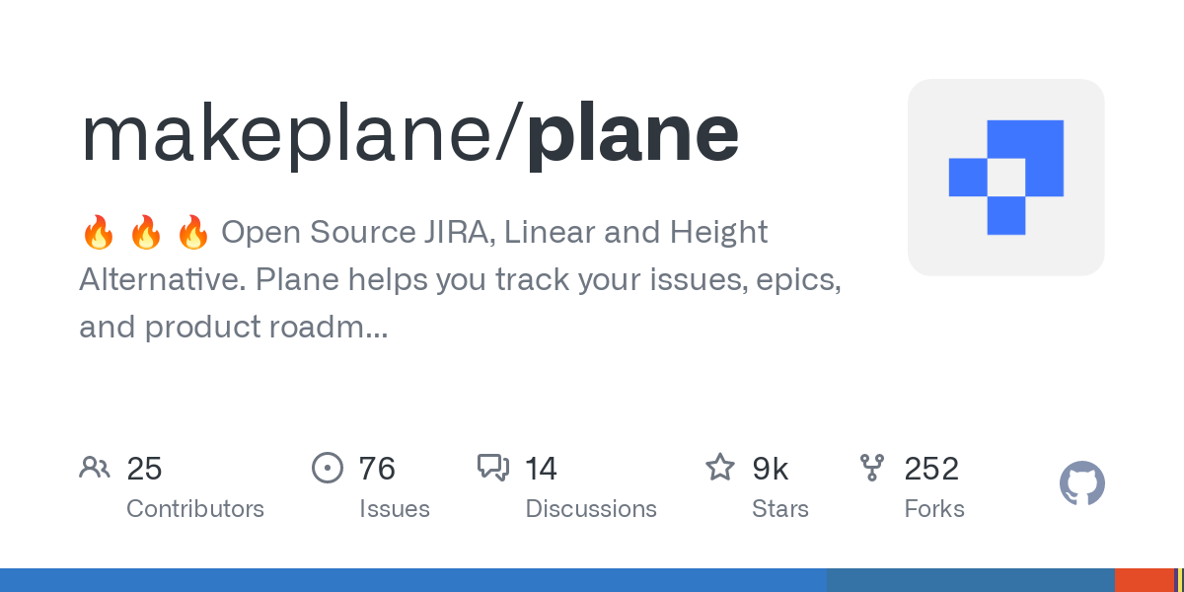
Task: Click the last fire emoji before "Open Source"
Action: tap(193, 233)
